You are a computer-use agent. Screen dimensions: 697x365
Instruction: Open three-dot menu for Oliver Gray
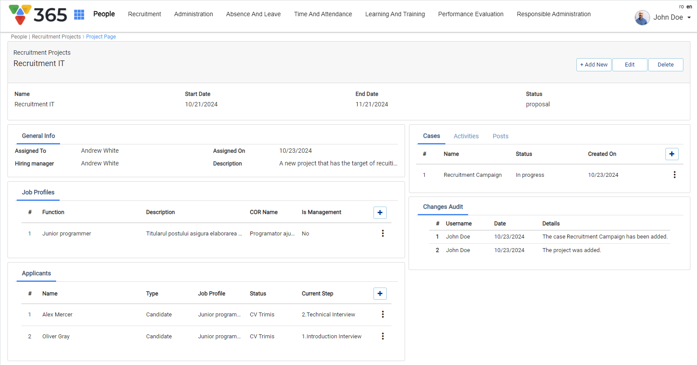click(383, 337)
